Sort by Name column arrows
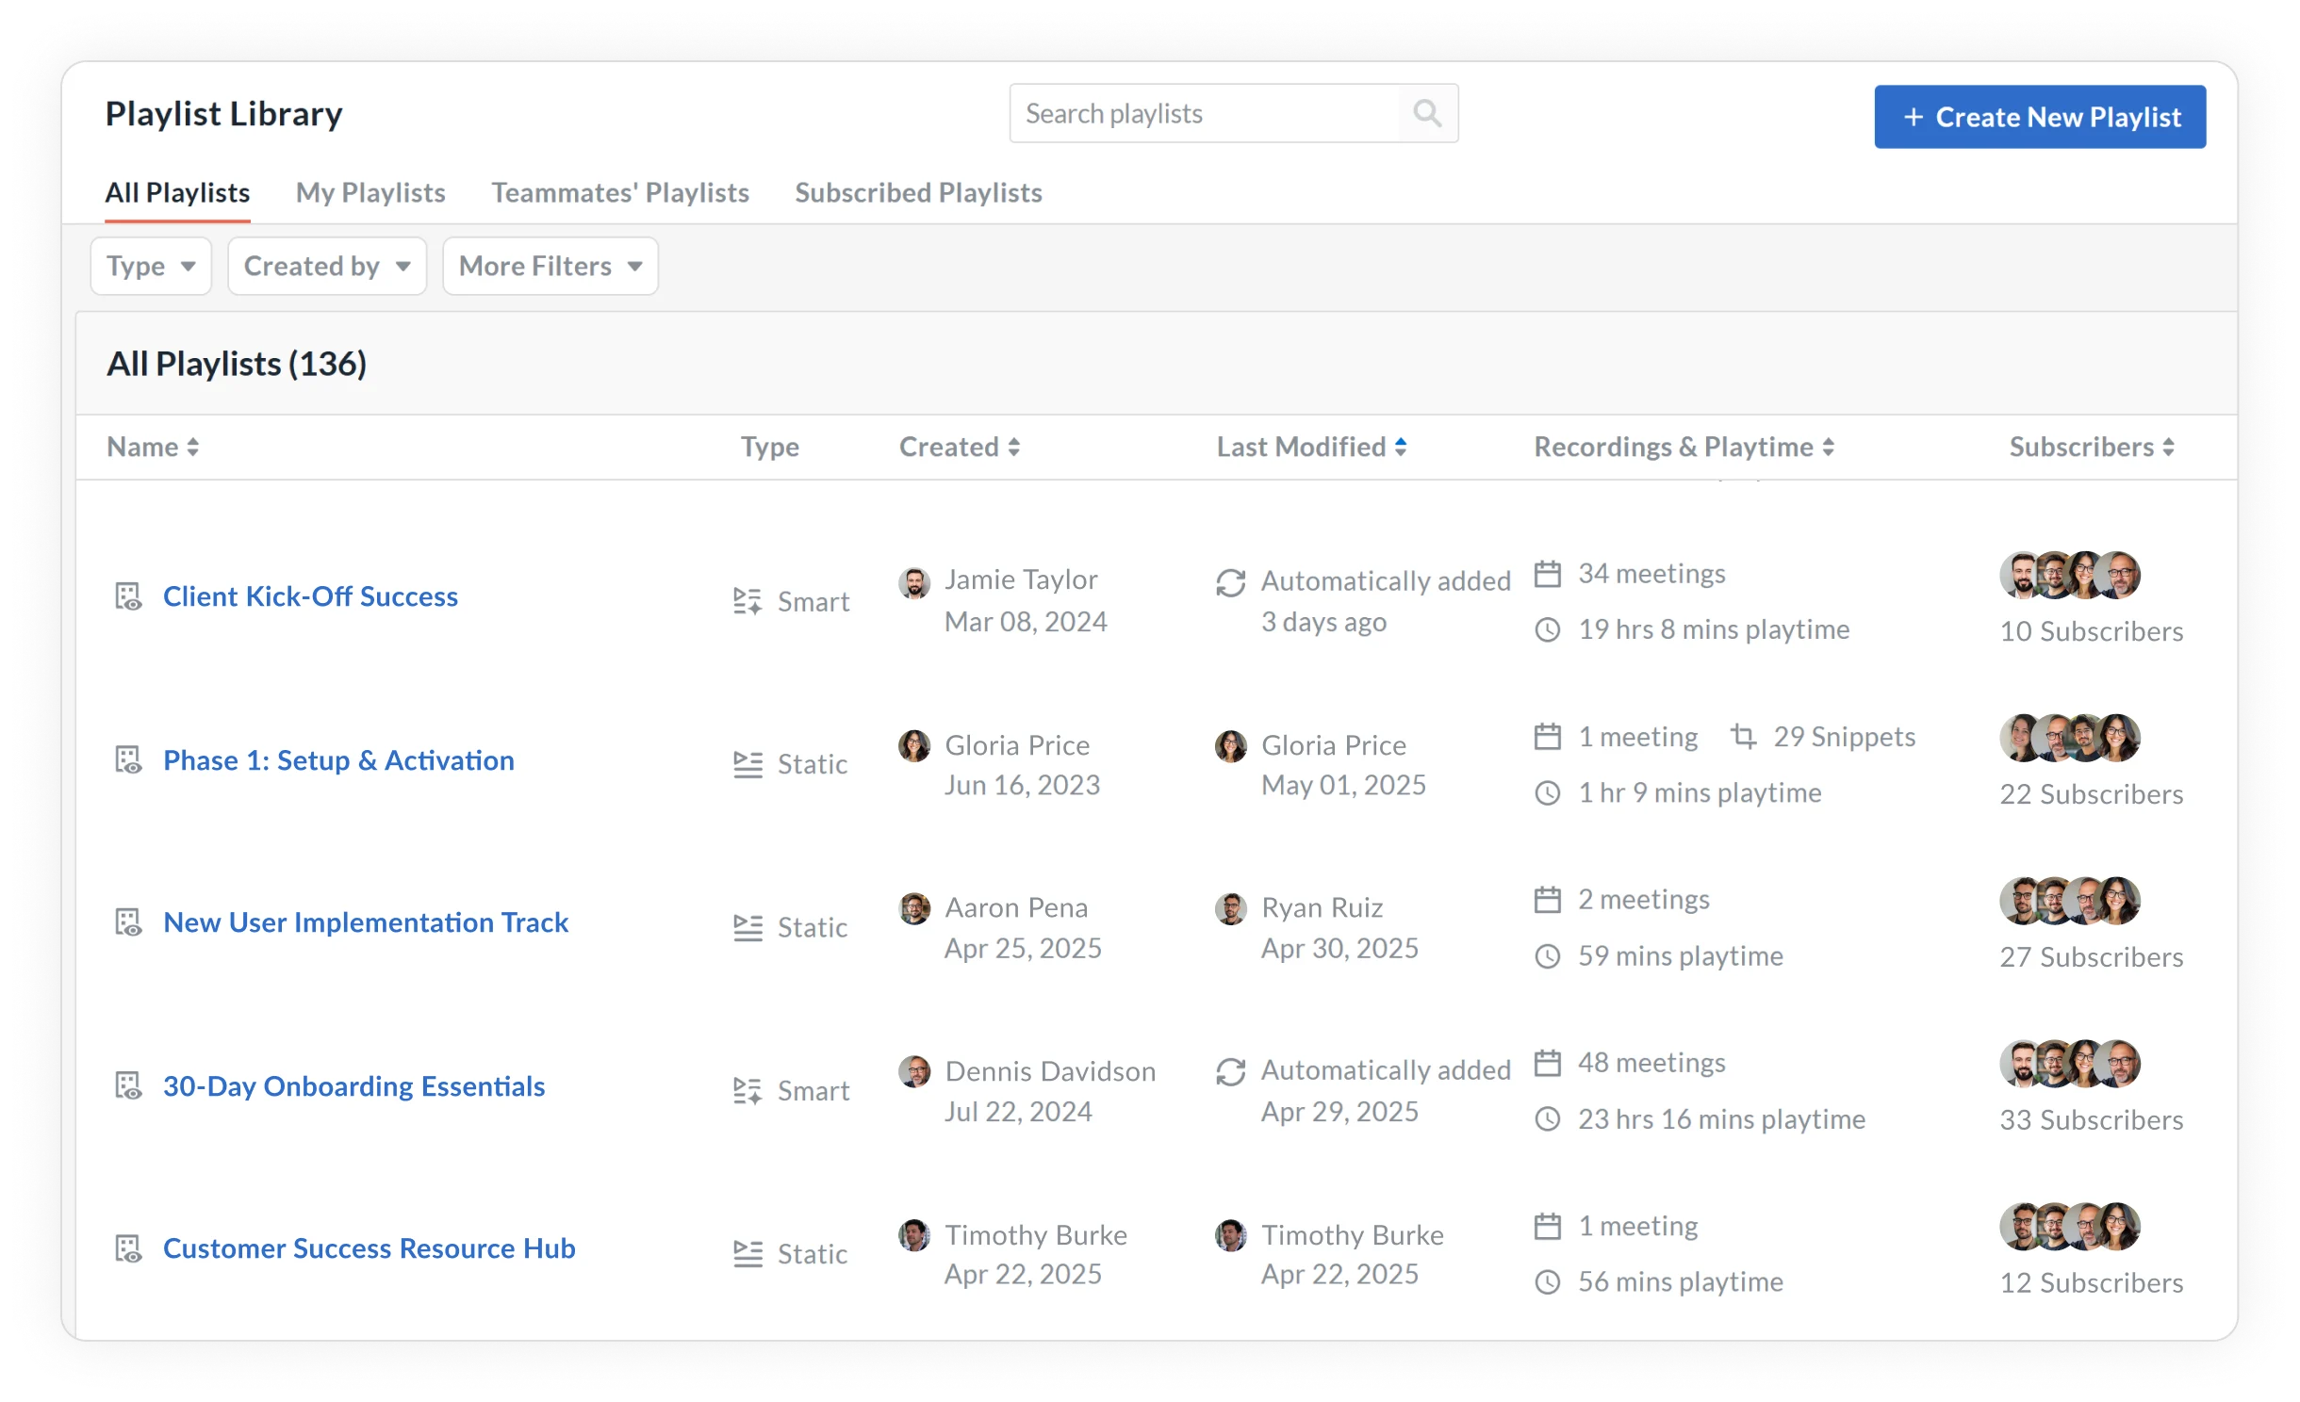This screenshot has height=1402, width=2300. pos(192,447)
